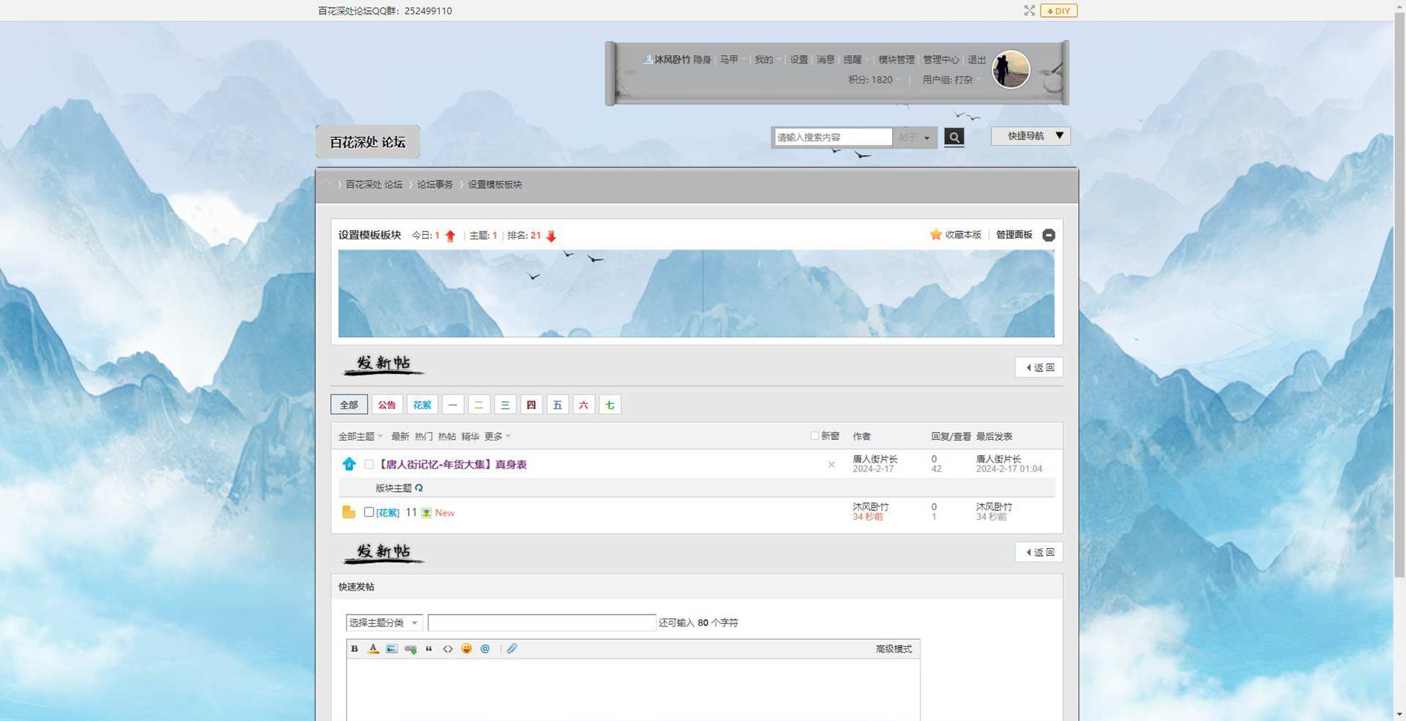Expand the 快捷导航 quick navigation dropdown
The image size is (1406, 721).
pyautogui.click(x=1030, y=136)
